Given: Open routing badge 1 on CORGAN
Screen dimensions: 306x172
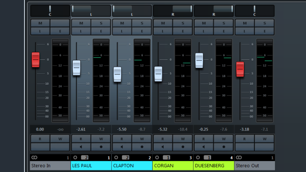Looking at the screenshot, I should (166, 157).
